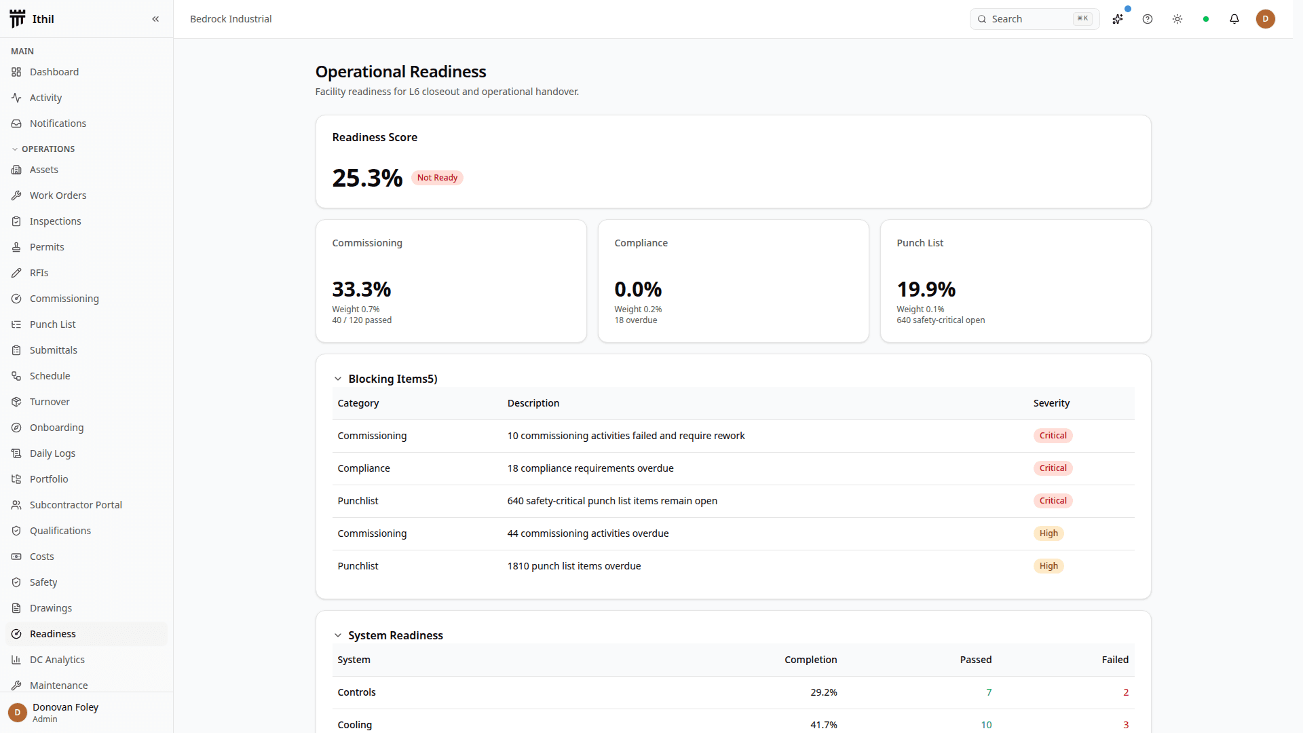
Task: Click the Not Ready status badge
Action: [x=437, y=178]
